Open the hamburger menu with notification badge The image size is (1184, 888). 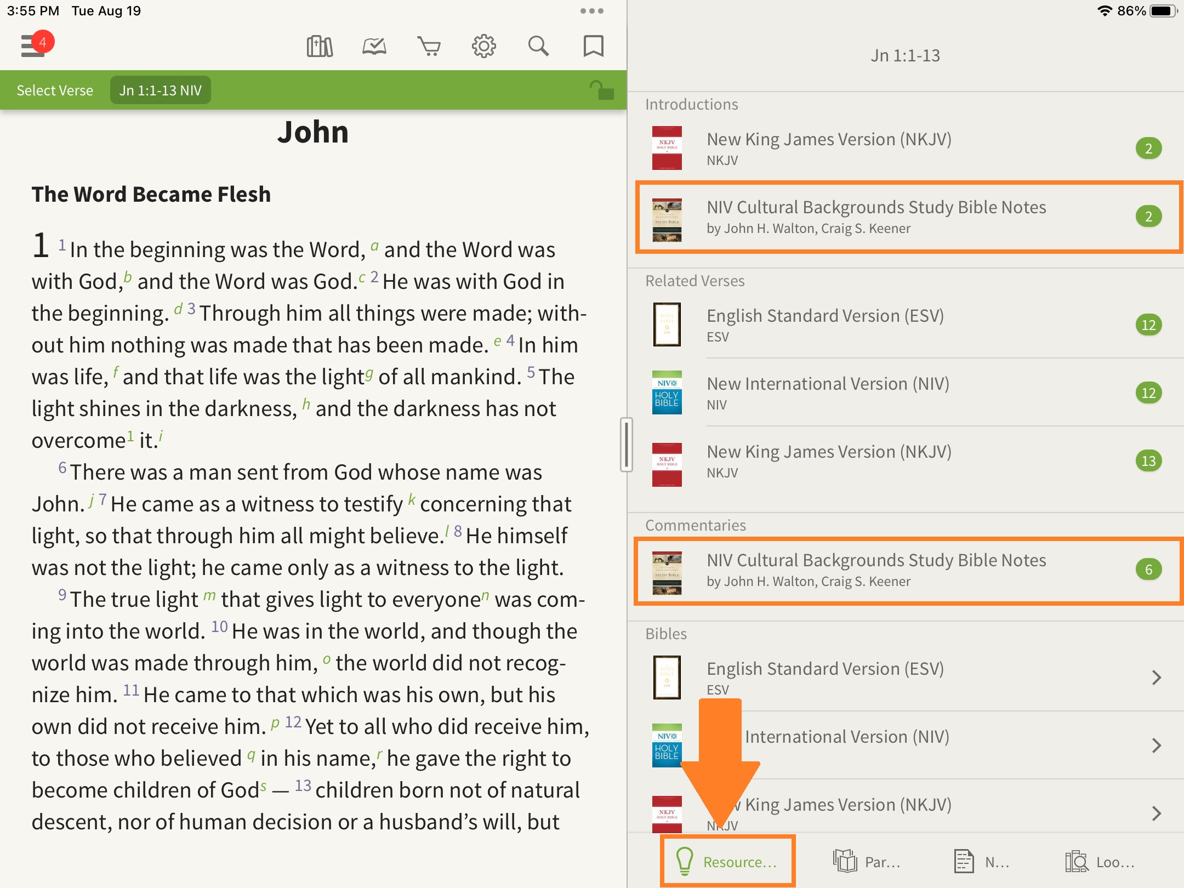pos(34,45)
